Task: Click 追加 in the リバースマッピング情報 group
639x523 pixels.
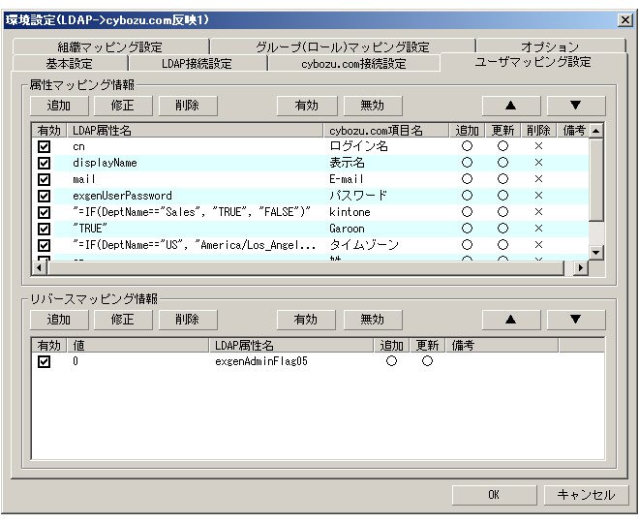Action: click(x=59, y=320)
